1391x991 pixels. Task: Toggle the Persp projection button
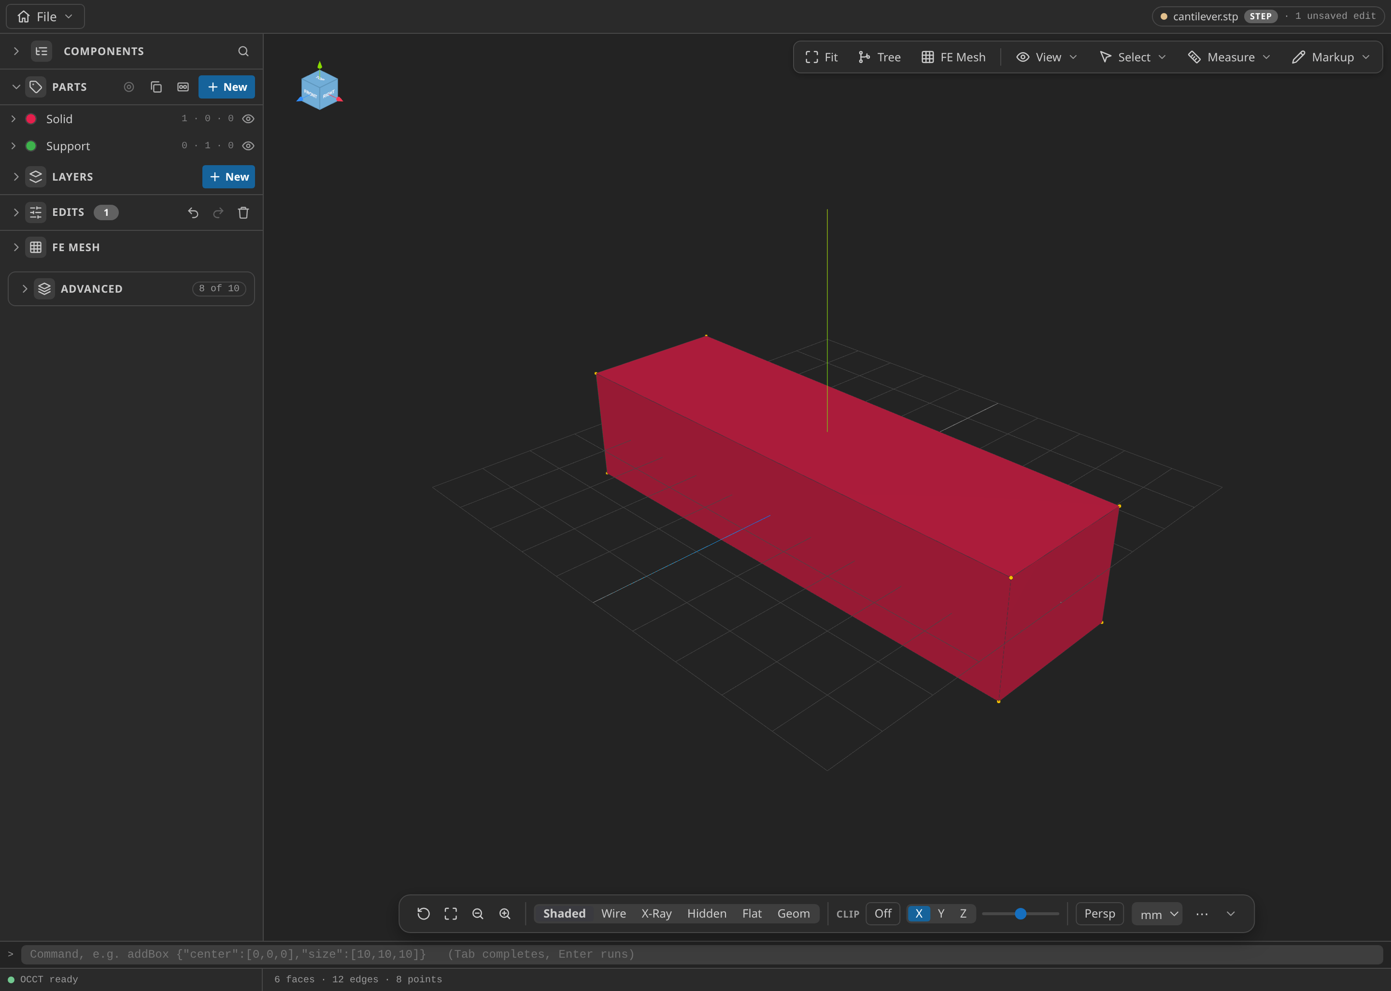[1099, 914]
